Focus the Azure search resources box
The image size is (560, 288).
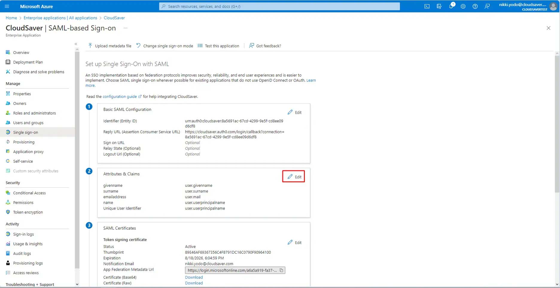point(279,6)
